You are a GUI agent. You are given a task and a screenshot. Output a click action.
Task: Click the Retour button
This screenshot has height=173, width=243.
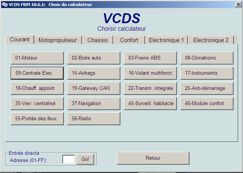[x=153, y=158]
